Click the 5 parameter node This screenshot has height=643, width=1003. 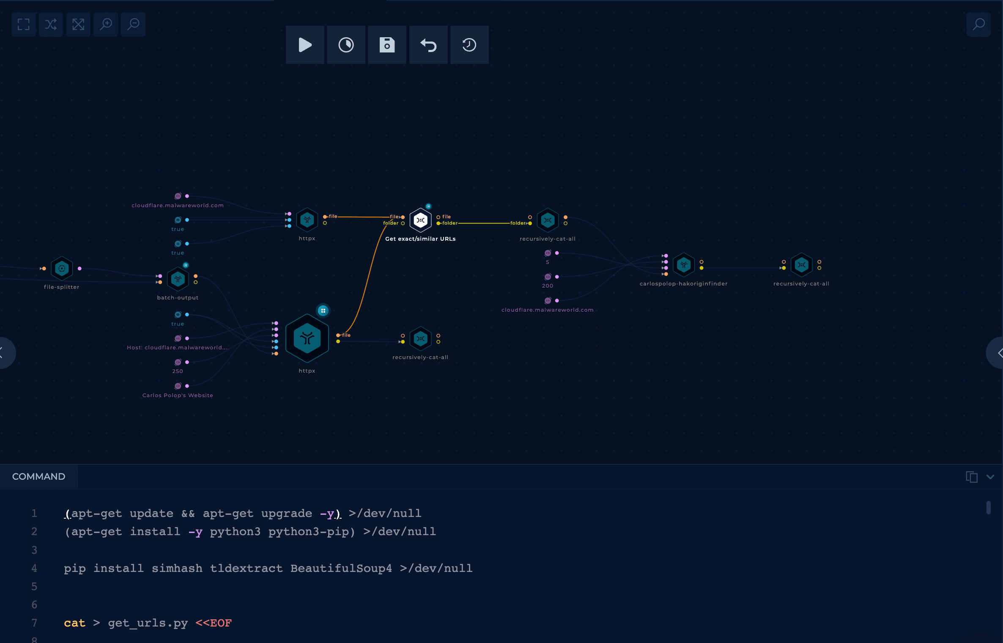pos(548,253)
